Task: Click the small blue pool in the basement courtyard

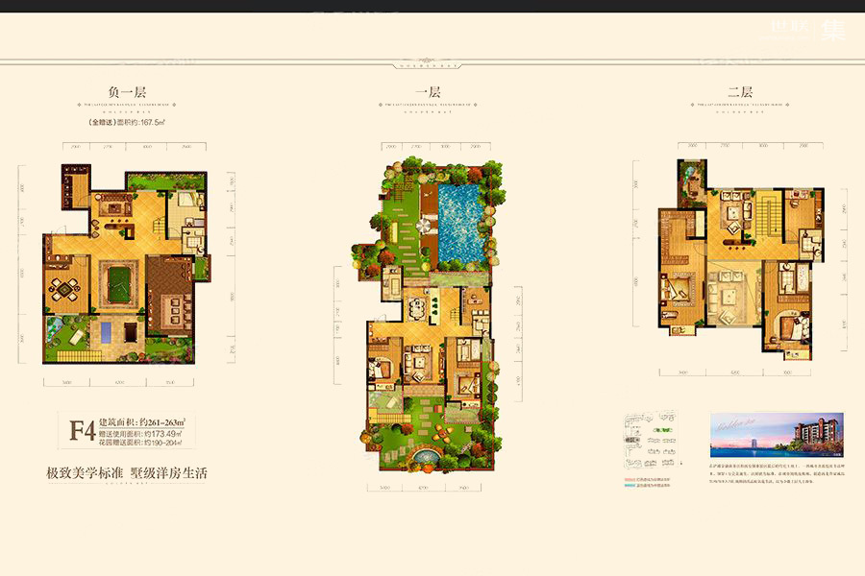Action: point(104,333)
